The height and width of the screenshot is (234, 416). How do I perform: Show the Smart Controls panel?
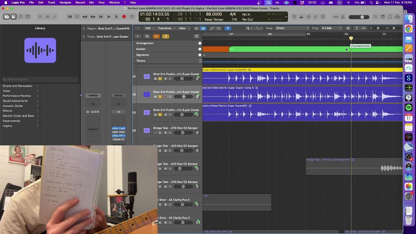click(x=40, y=17)
